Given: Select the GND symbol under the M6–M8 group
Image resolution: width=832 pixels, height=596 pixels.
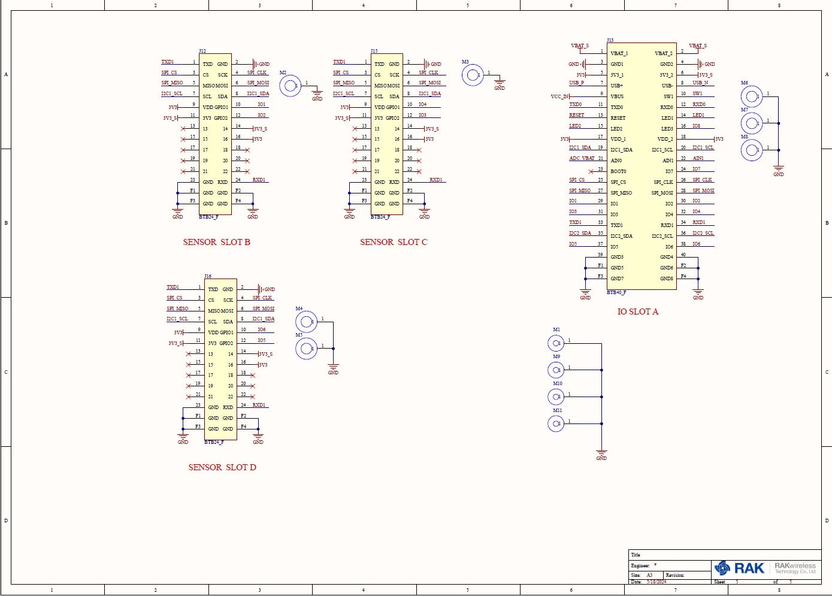Looking at the screenshot, I should (778, 171).
